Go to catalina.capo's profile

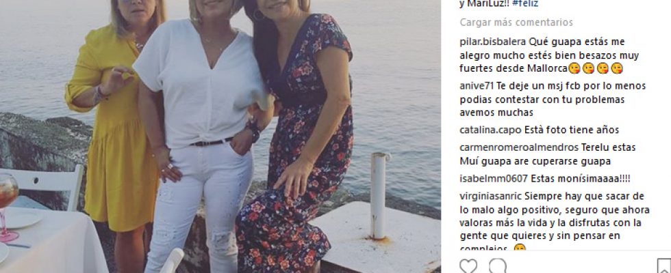[490, 130]
